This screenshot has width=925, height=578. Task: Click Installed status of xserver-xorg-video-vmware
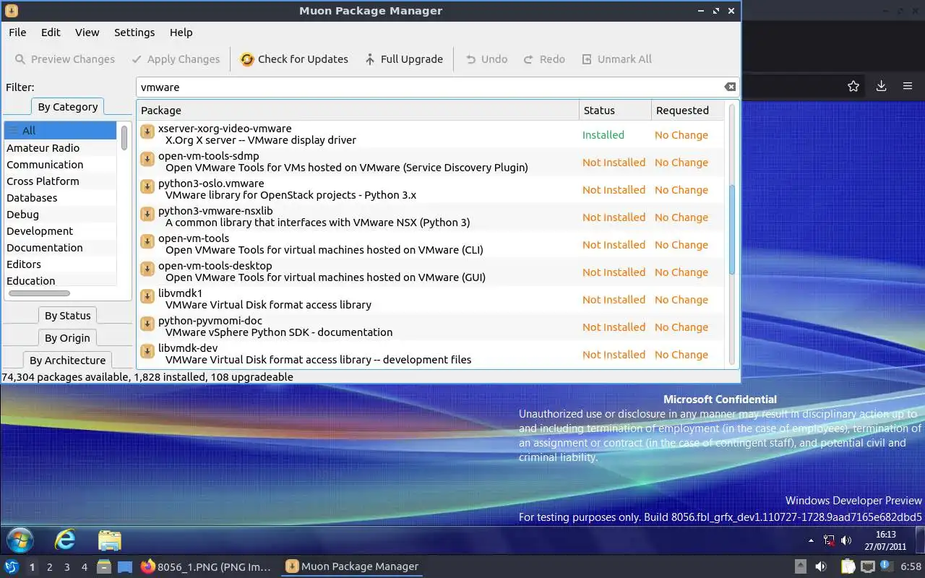coord(603,135)
